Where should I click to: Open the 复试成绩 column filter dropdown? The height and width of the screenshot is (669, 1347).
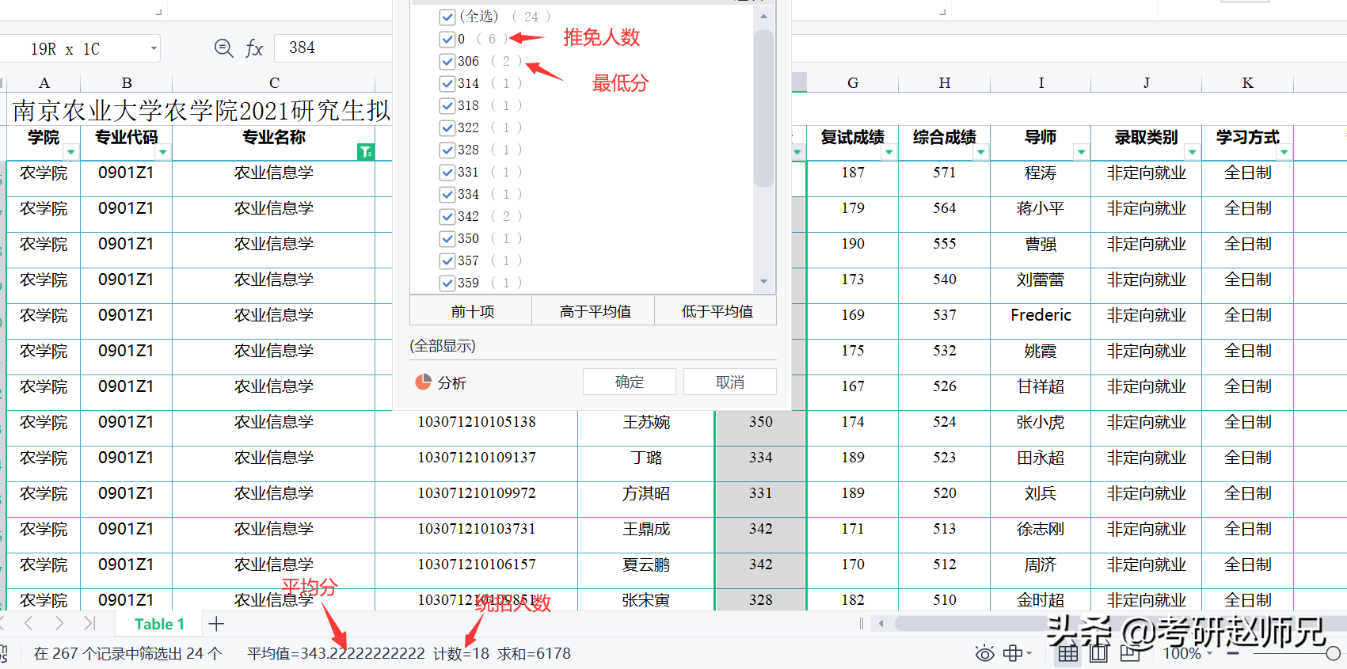[x=889, y=152]
